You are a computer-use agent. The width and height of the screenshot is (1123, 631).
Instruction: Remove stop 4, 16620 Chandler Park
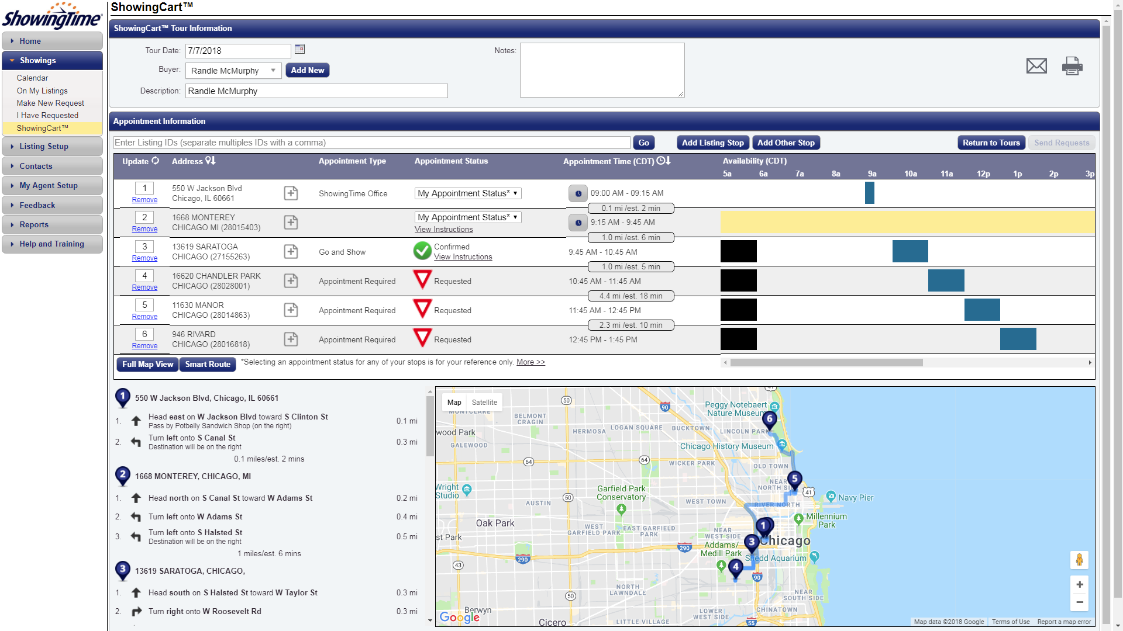coord(144,287)
